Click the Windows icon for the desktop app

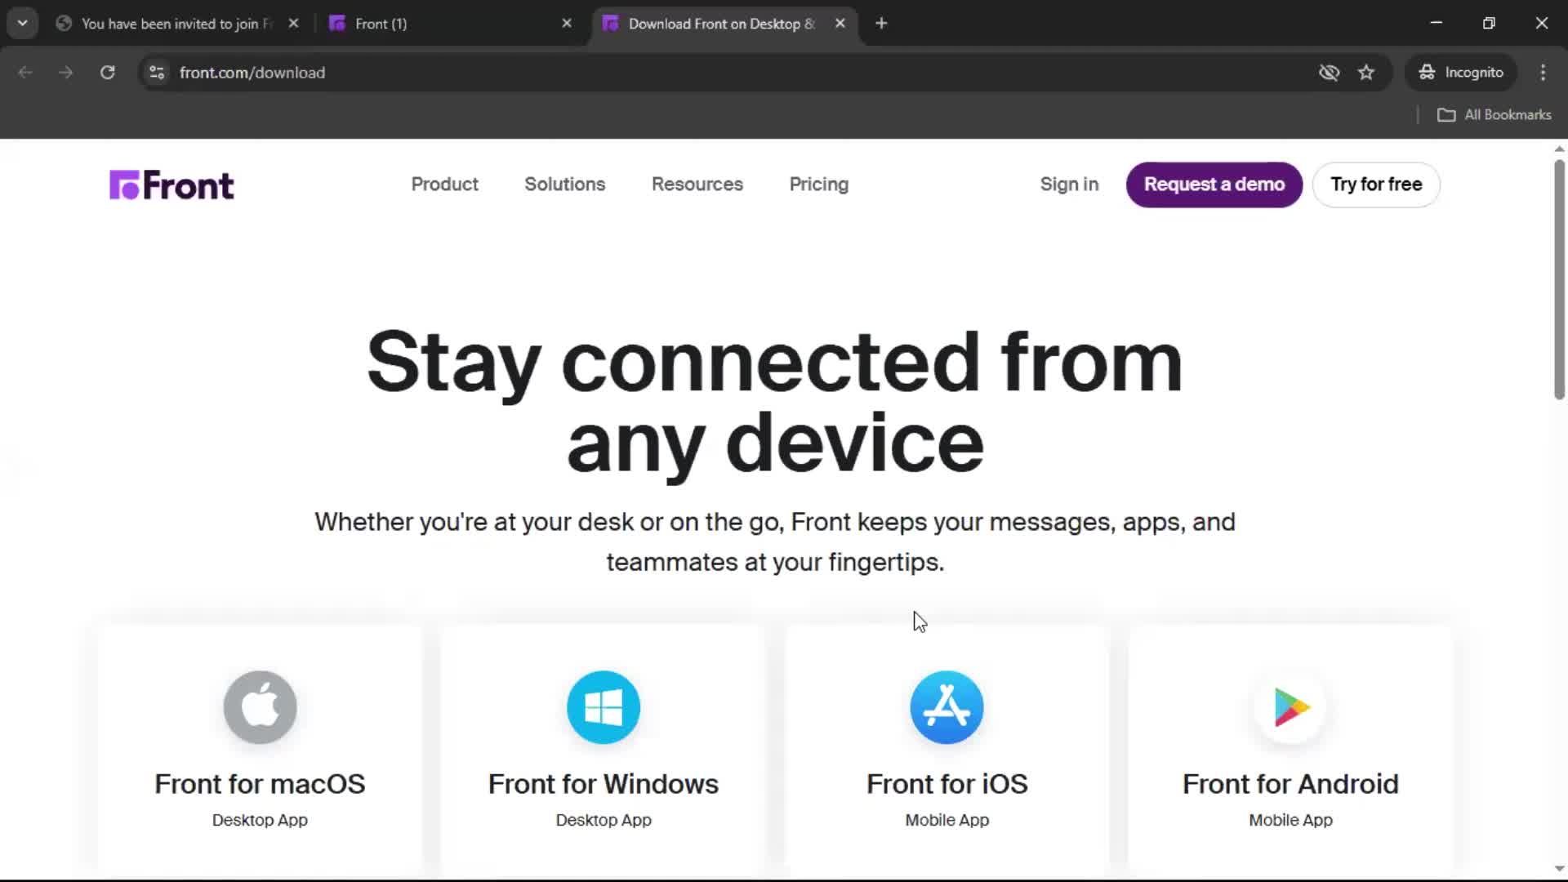[x=603, y=706]
